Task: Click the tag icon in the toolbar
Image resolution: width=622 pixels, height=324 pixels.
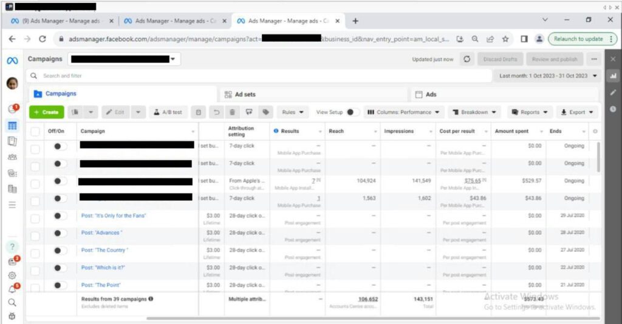Action: 266,112
